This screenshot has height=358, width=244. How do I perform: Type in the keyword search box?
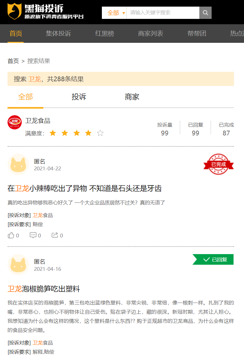(x=164, y=13)
